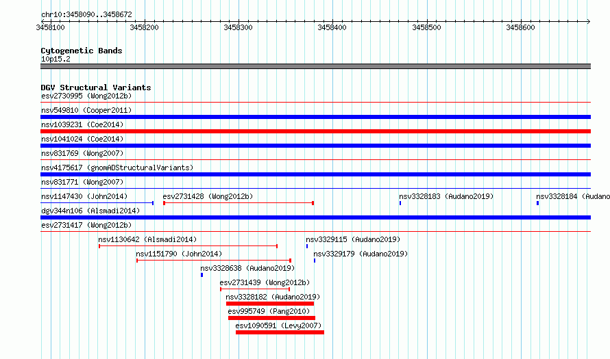Select the esv2731439 red interval line
This screenshot has height=359, width=610.
pos(255,289)
